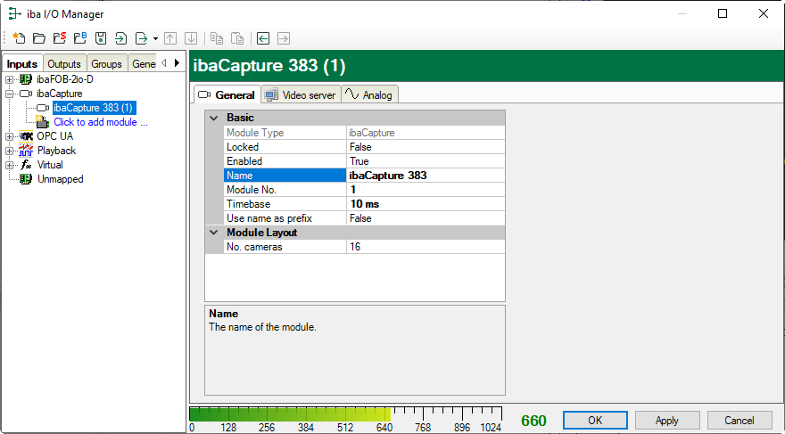
Task: Click the green load gauge bar
Action: pyautogui.click(x=290, y=414)
